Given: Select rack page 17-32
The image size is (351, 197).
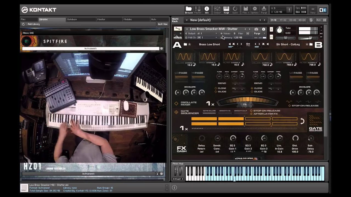Looking at the screenshot, I should coord(283,20).
